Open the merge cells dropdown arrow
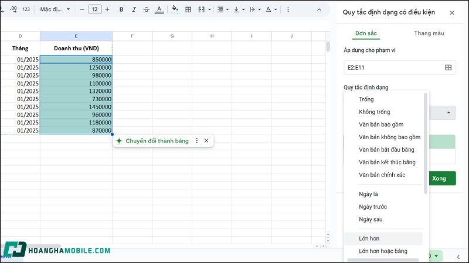469x263 pixels. [x=209, y=9]
